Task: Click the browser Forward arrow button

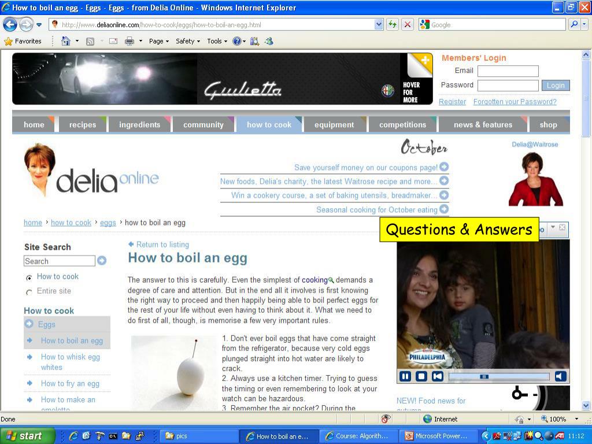Action: click(x=25, y=25)
